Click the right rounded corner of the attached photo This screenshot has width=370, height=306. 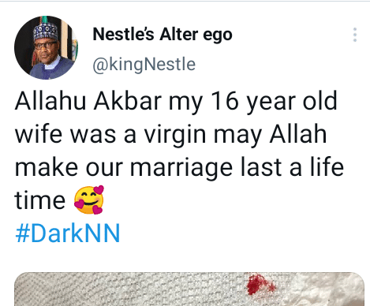358,278
